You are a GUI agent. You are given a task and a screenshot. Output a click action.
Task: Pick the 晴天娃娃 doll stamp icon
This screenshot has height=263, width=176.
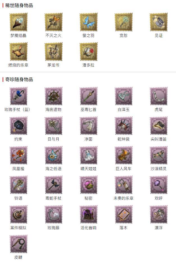tap(89, 155)
